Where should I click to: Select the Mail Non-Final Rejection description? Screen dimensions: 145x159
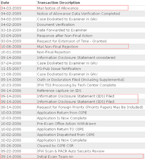pyautogui.click(x=58, y=47)
